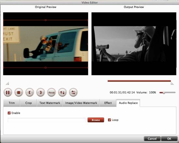Select the Audio Replace tab

(128, 103)
